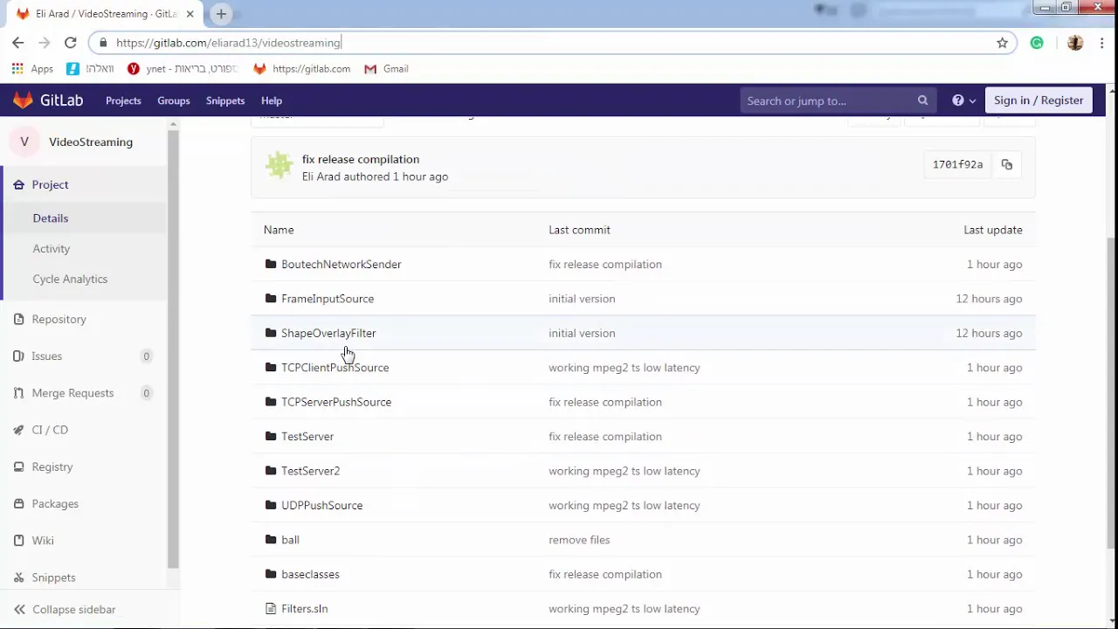
Task: Open Snippets in top navigation
Action: point(225,100)
